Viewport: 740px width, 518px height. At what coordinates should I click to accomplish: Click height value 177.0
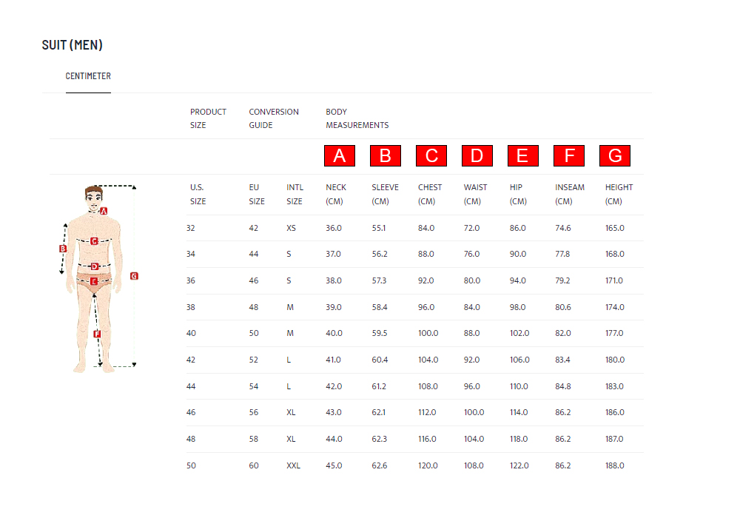(614, 333)
